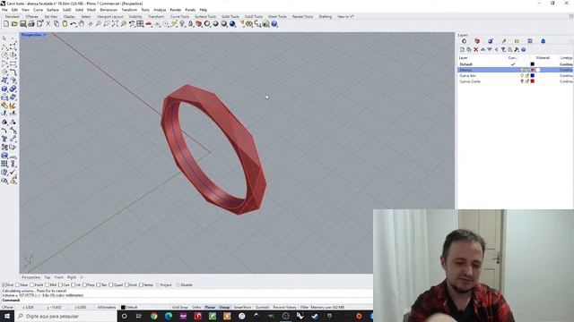The height and width of the screenshot is (322, 574).
Task: Click the red color swatch of Curvas Corte layer
Action: tap(532, 81)
